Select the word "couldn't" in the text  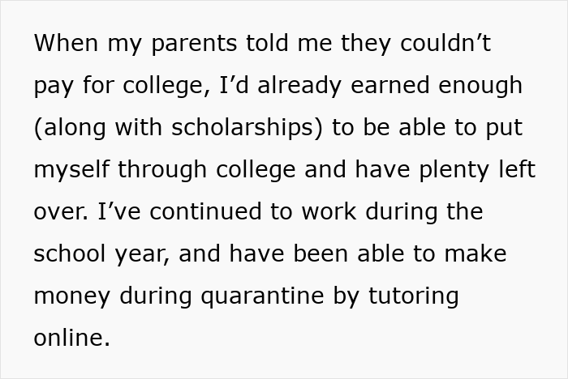coord(442,44)
